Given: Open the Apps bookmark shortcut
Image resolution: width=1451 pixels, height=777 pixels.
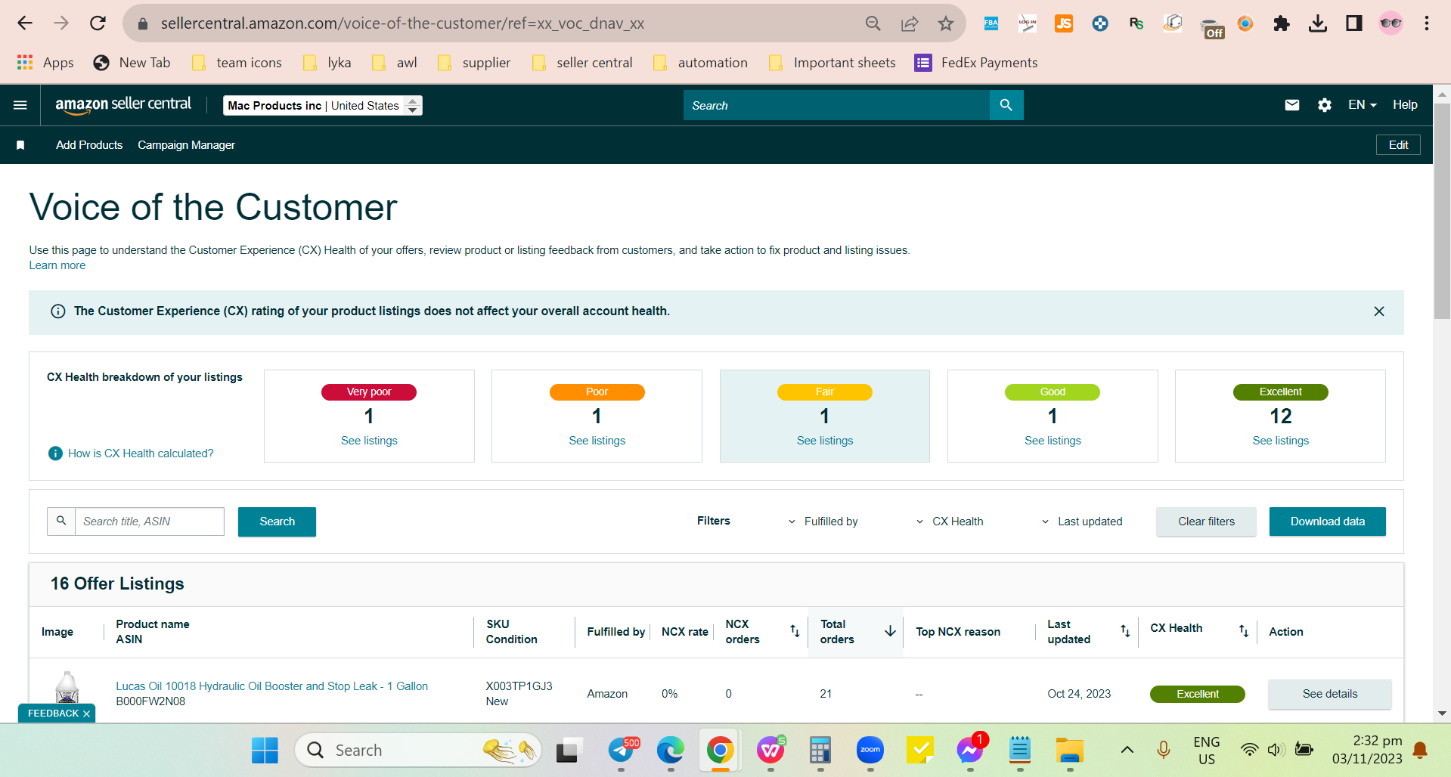Looking at the screenshot, I should pos(45,63).
